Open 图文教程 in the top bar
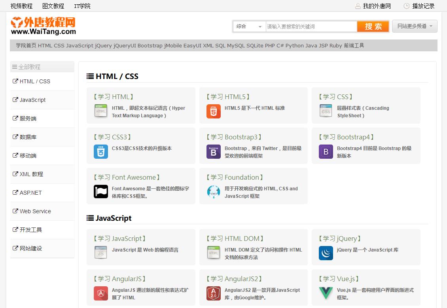The height and width of the screenshot is (308, 447). [x=53, y=6]
